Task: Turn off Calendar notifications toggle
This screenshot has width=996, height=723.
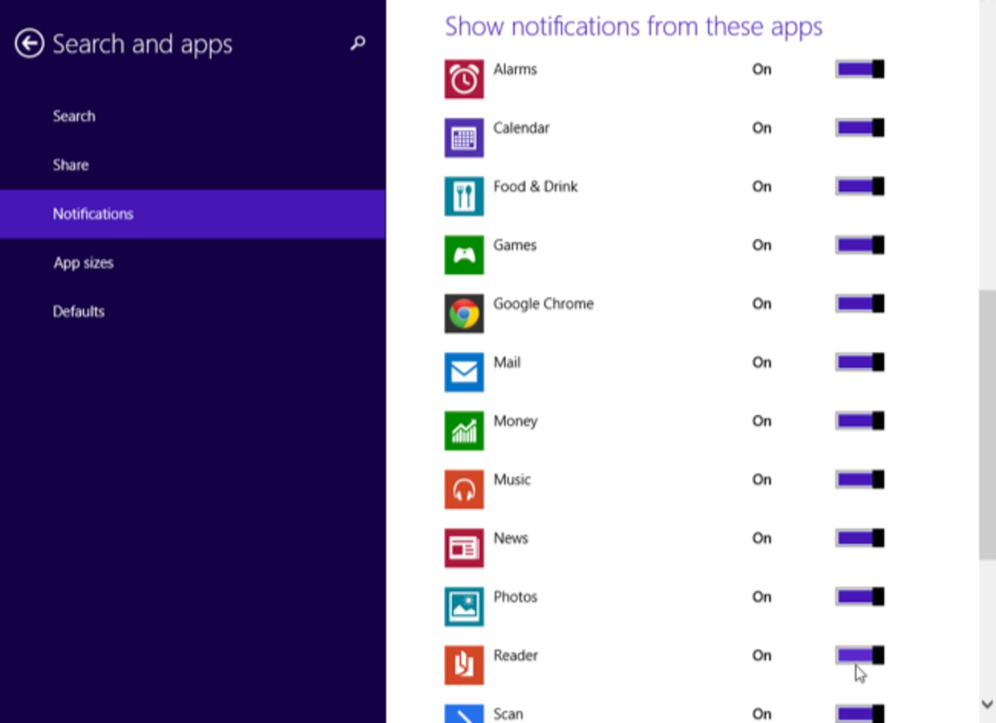Action: 860,128
